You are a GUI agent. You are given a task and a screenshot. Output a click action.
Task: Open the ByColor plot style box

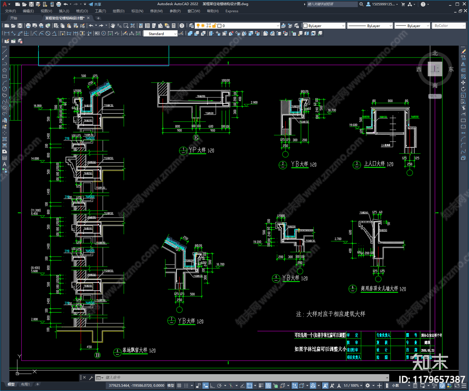coord(449,26)
